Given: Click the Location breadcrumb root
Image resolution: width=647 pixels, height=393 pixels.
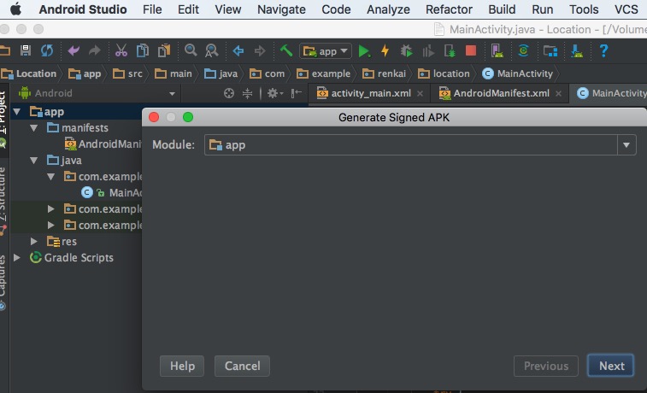Looking at the screenshot, I should [x=29, y=73].
